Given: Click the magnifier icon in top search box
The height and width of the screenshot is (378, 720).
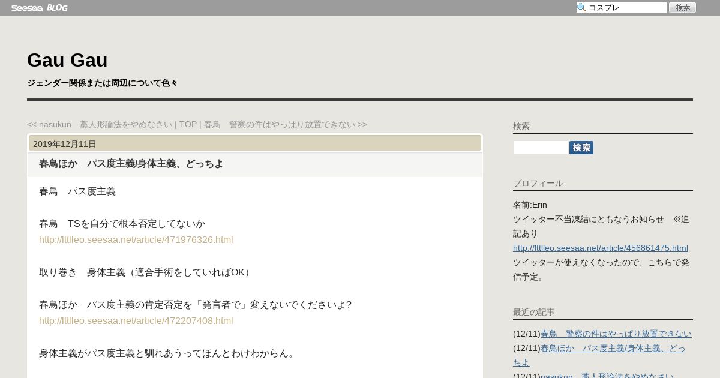Looking at the screenshot, I should (x=581, y=8).
